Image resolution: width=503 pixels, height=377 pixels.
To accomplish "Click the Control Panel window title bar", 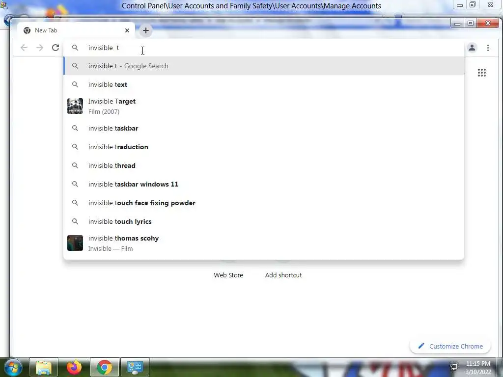I will [251, 6].
